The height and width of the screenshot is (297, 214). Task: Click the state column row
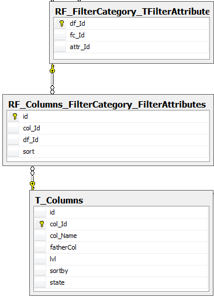coord(121,282)
